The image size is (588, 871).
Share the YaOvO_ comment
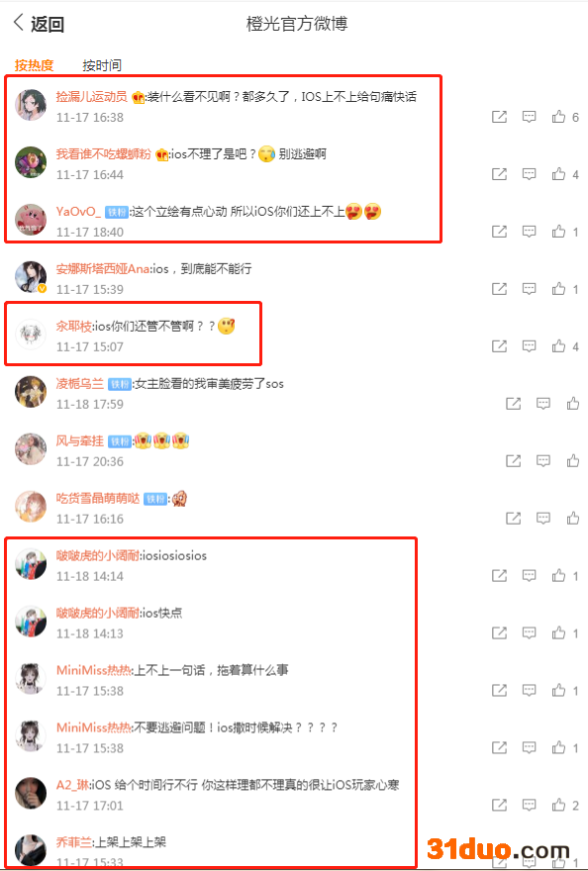point(499,231)
